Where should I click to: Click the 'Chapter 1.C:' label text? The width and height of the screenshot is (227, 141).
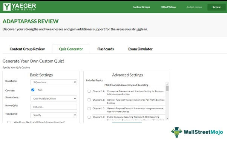[x=99, y=109]
